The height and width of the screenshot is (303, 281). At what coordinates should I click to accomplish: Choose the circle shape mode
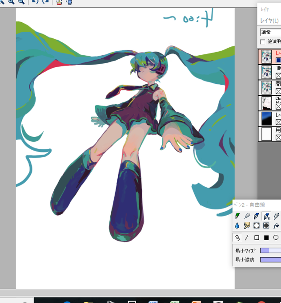(x=276, y=237)
